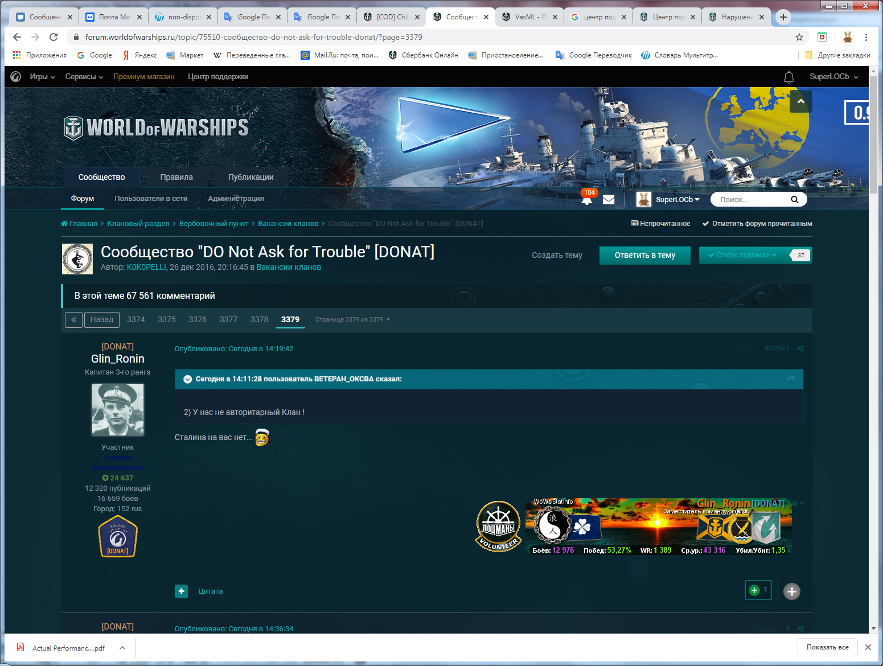Click the Цитата quote link
883x666 pixels.
(x=211, y=591)
